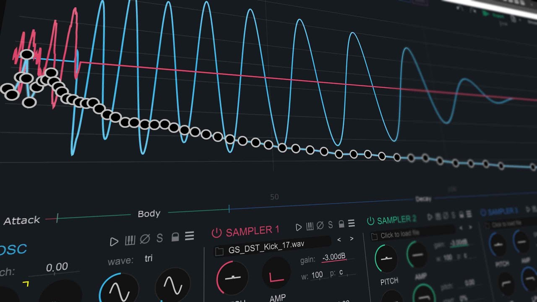Click the Sampler 2 gain value
Screen dimensions: 537x302
click(458, 243)
